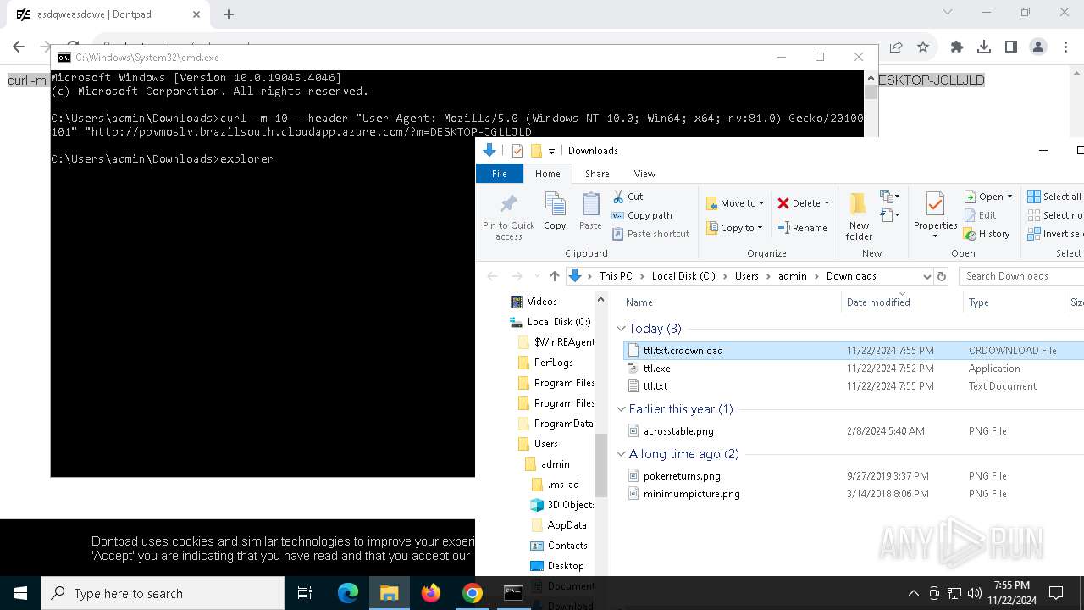Open Task View on taskbar

point(305,593)
